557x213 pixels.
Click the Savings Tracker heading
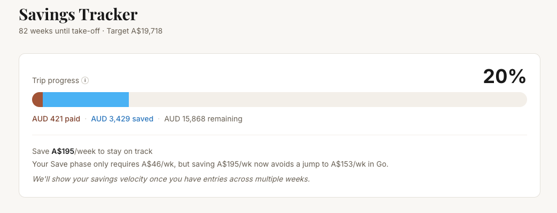78,14
